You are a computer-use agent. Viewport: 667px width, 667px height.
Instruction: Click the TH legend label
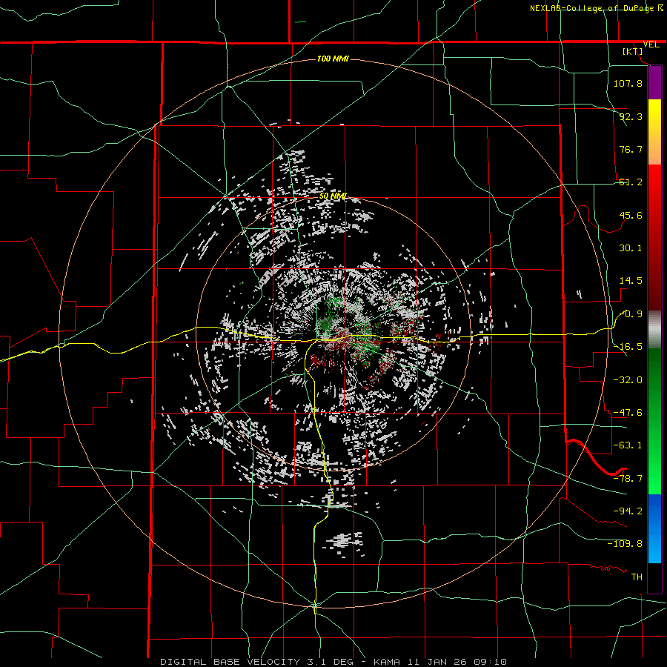[x=637, y=577]
